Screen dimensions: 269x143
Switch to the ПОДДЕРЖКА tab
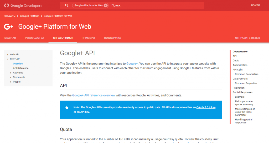pyautogui.click(x=112, y=38)
